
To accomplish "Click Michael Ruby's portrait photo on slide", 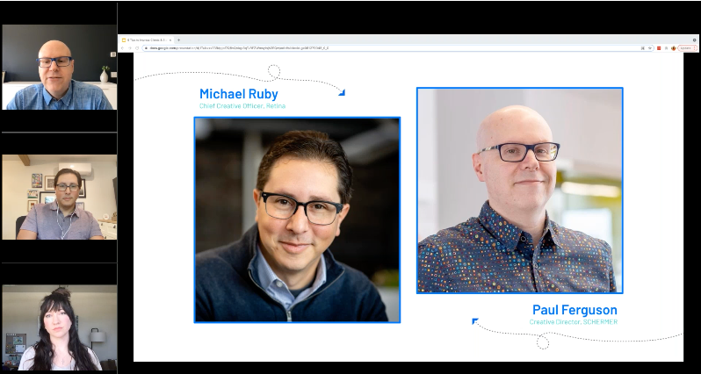I will (x=297, y=219).
